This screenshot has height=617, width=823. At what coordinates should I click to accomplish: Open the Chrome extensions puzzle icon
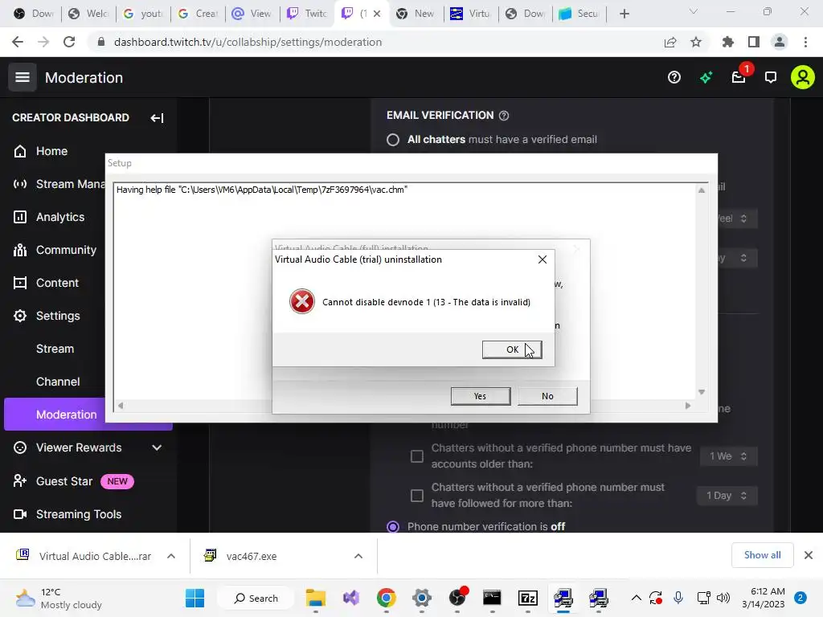[728, 42]
